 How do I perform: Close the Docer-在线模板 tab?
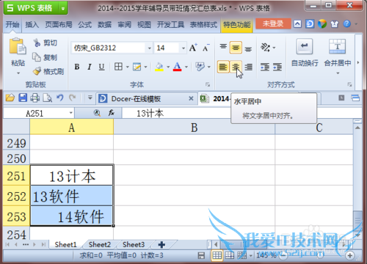[191, 98]
